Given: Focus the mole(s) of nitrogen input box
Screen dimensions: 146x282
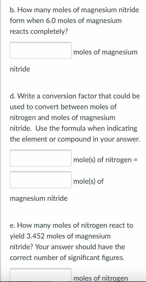Looking at the screenshot, I should click(41, 158).
